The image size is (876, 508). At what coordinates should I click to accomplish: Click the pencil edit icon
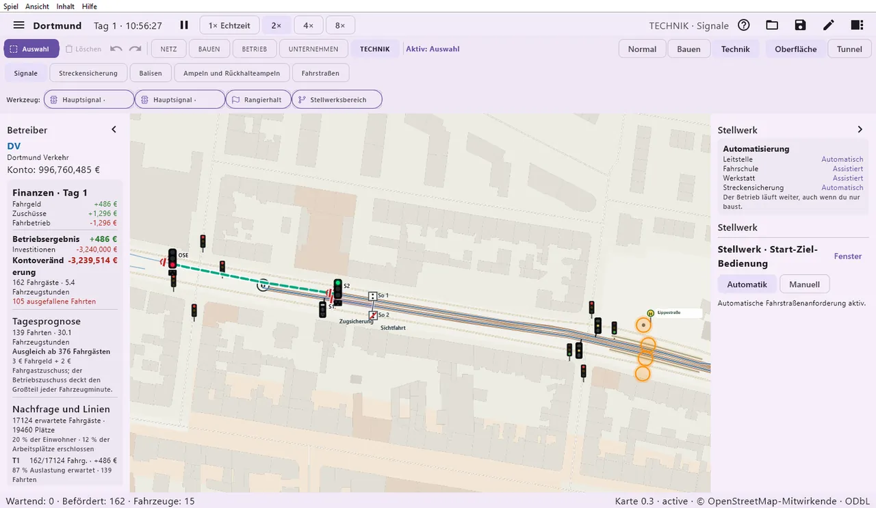pyautogui.click(x=829, y=25)
